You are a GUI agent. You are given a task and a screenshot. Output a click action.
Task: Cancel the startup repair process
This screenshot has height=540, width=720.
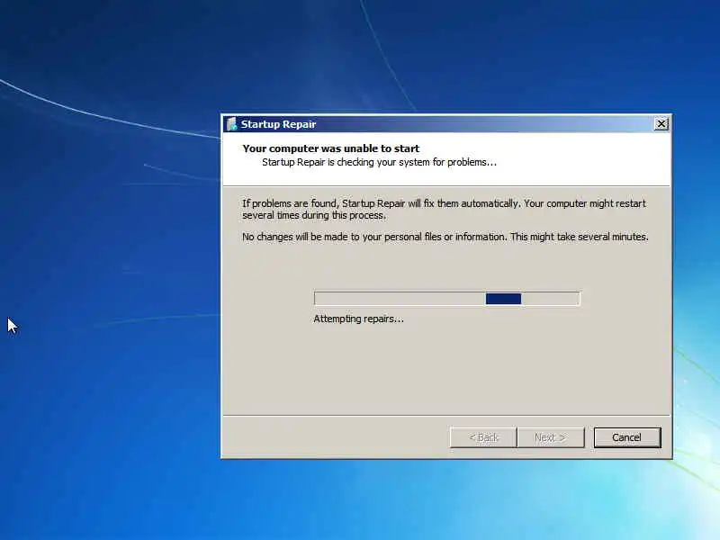pyautogui.click(x=626, y=437)
